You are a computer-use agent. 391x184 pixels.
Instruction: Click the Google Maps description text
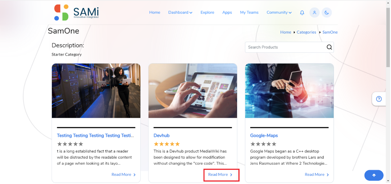coord(289,157)
